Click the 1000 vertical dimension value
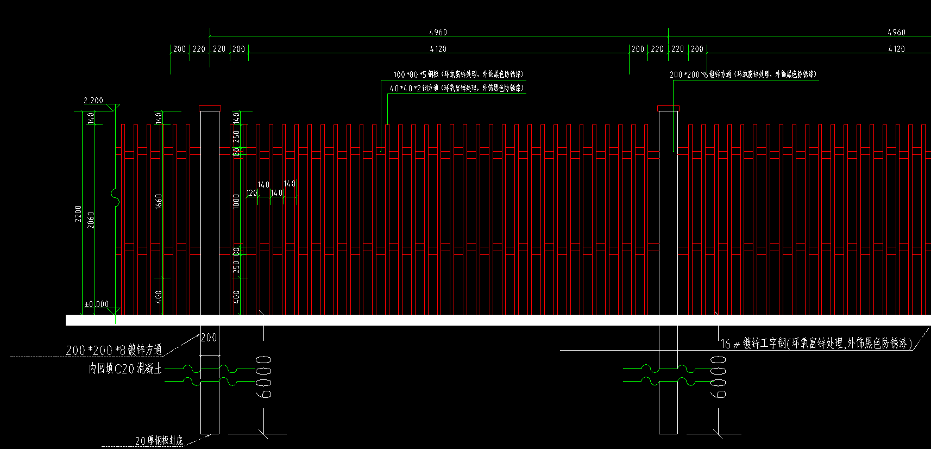Image resolution: width=931 pixels, height=449 pixels. [236, 201]
